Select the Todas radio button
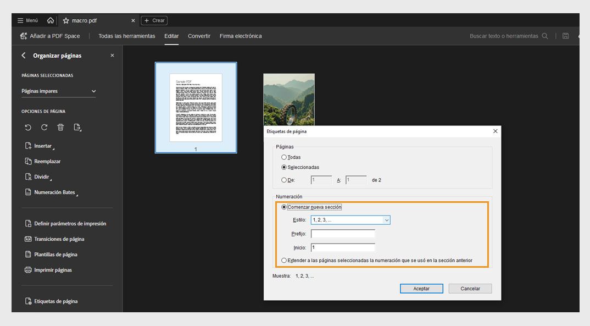This screenshot has width=590, height=326. pos(284,157)
